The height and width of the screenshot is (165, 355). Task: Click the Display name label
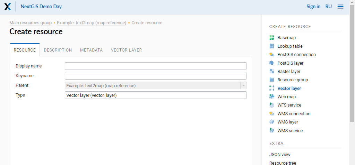click(29, 66)
